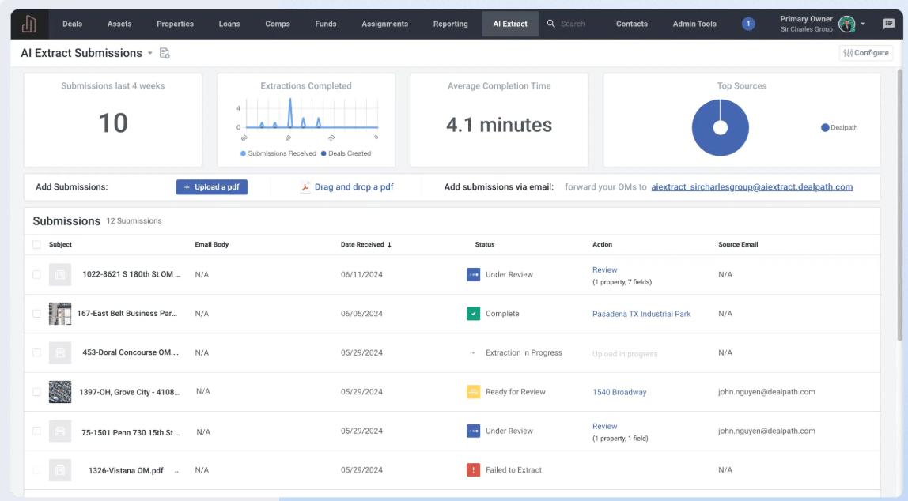Open the aiextract_sircharlesgroup email link
This screenshot has height=501, width=908.
(751, 186)
